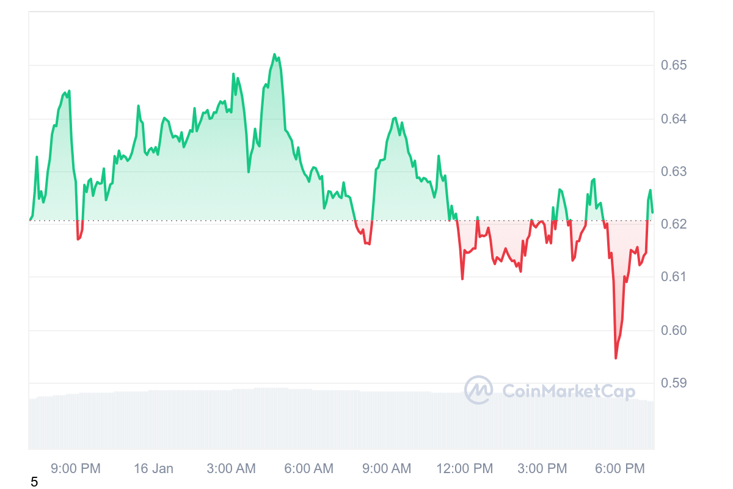Click the 0.62 price axis label
The height and width of the screenshot is (489, 733).
coord(674,224)
